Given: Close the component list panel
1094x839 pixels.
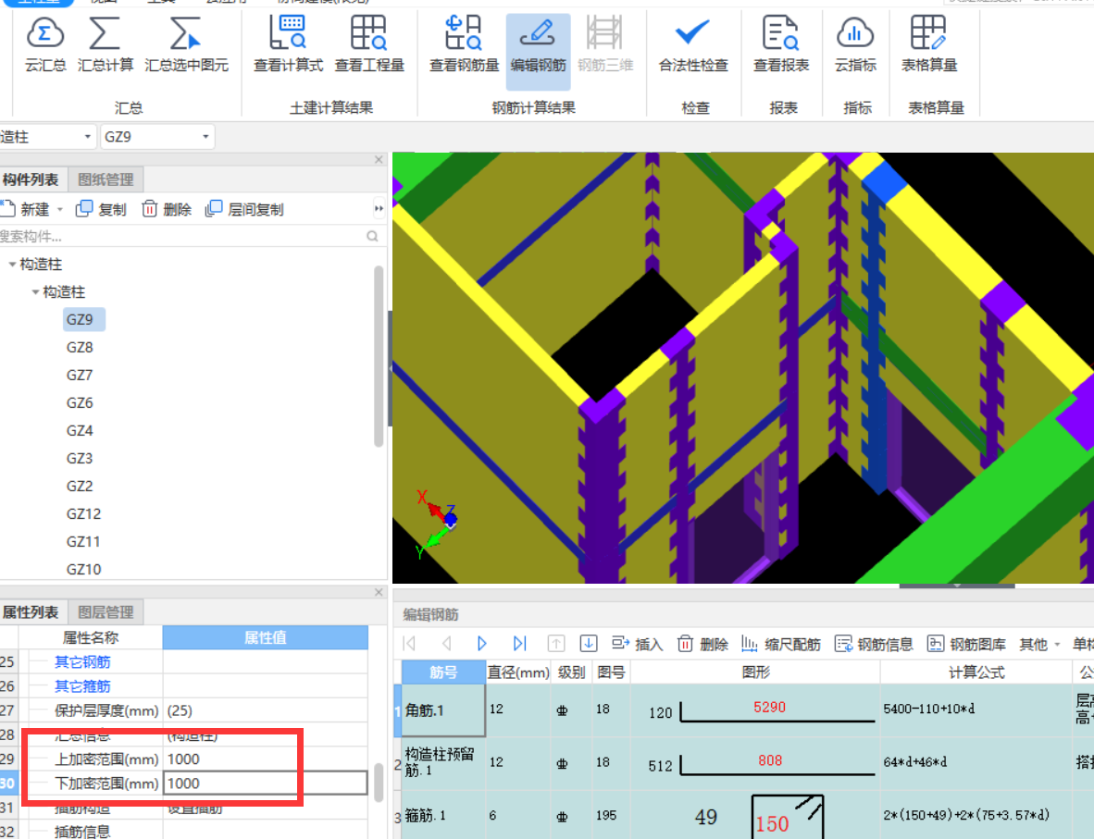Looking at the screenshot, I should coord(379,160).
